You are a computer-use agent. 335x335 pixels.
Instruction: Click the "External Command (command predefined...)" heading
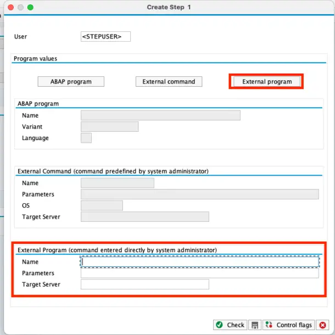tap(113, 171)
